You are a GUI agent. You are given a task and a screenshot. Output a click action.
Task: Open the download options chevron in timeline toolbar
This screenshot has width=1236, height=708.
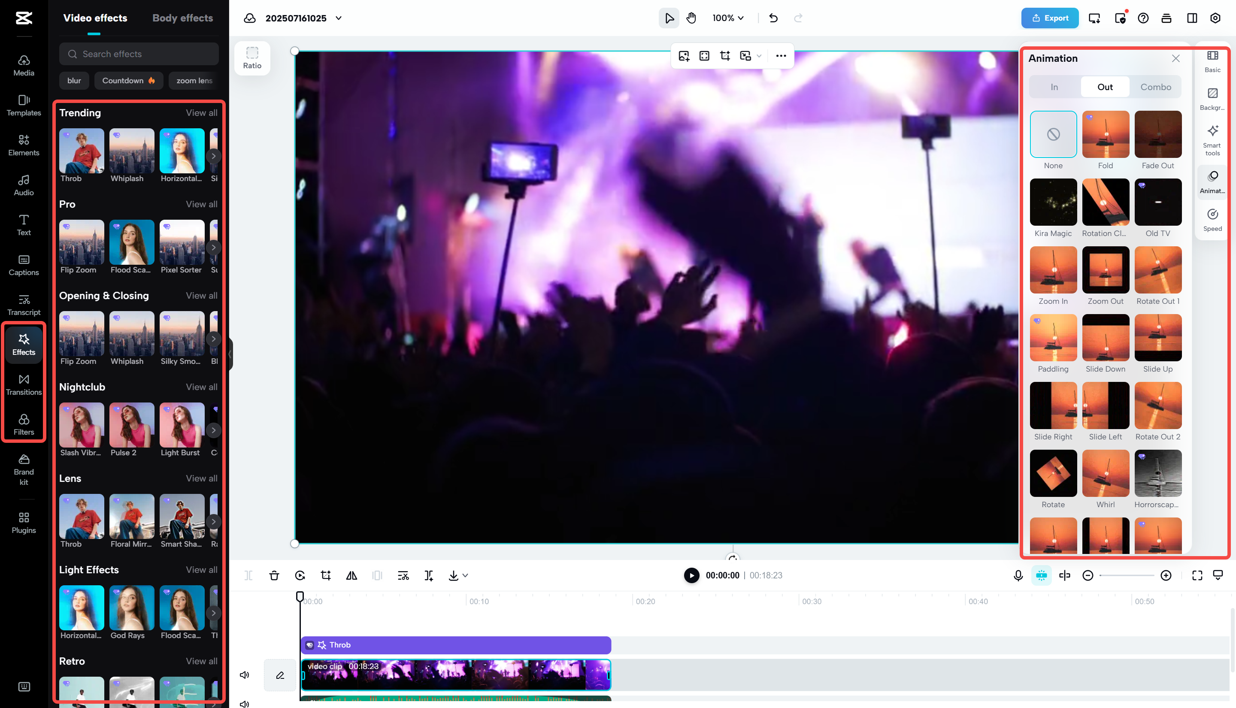point(464,575)
